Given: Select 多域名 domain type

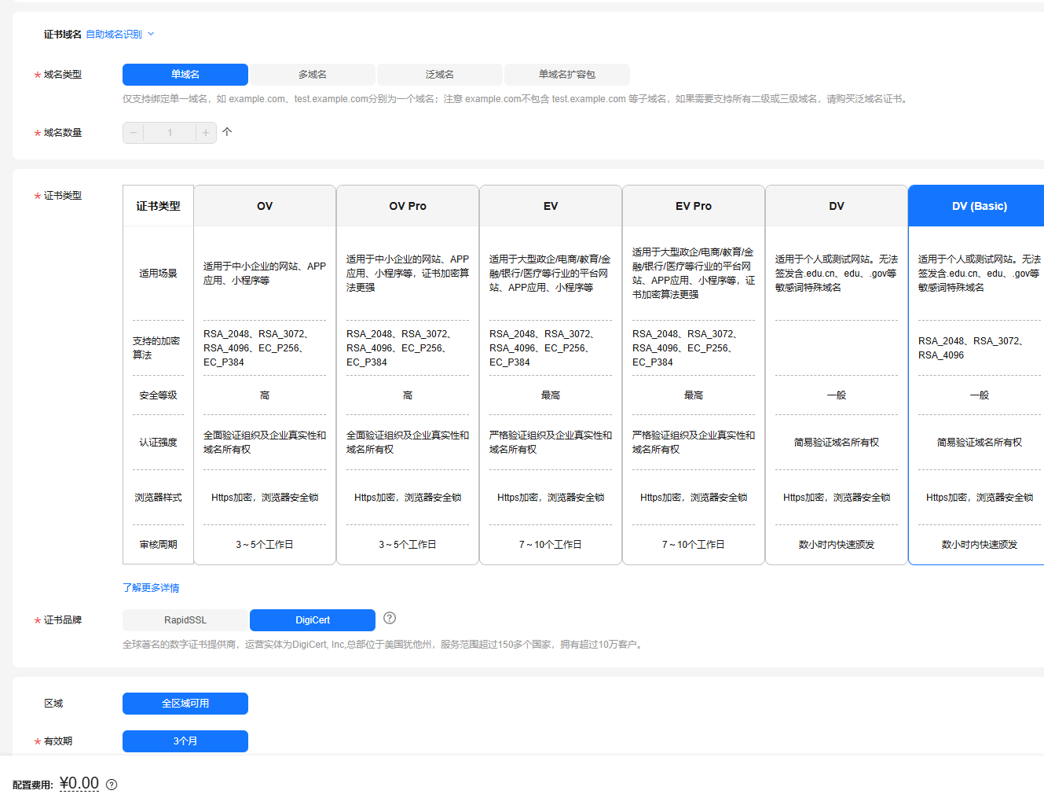Looking at the screenshot, I should coord(313,75).
